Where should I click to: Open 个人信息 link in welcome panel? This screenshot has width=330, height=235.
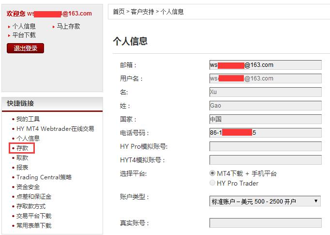tap(24, 27)
